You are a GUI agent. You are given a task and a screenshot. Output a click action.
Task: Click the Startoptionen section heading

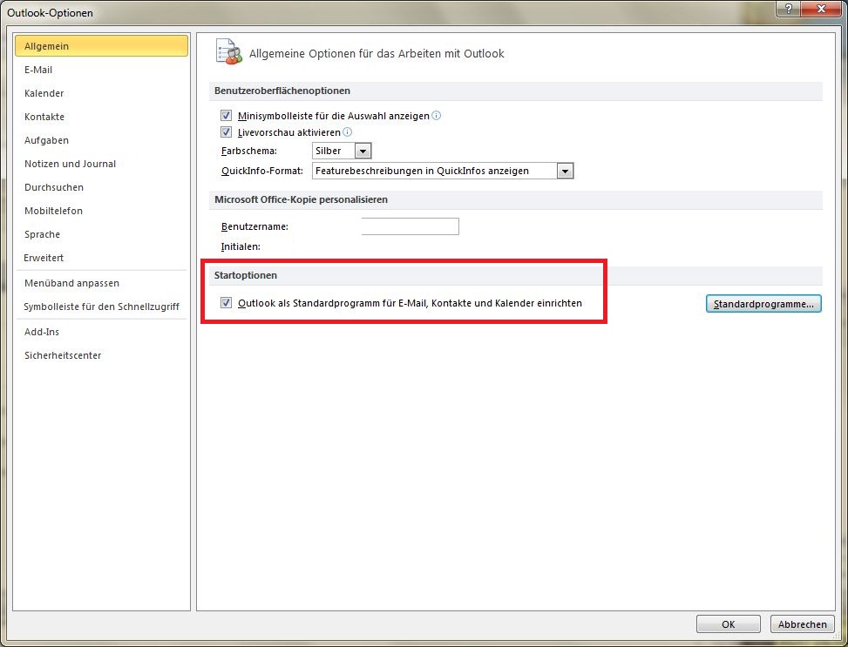click(x=246, y=275)
